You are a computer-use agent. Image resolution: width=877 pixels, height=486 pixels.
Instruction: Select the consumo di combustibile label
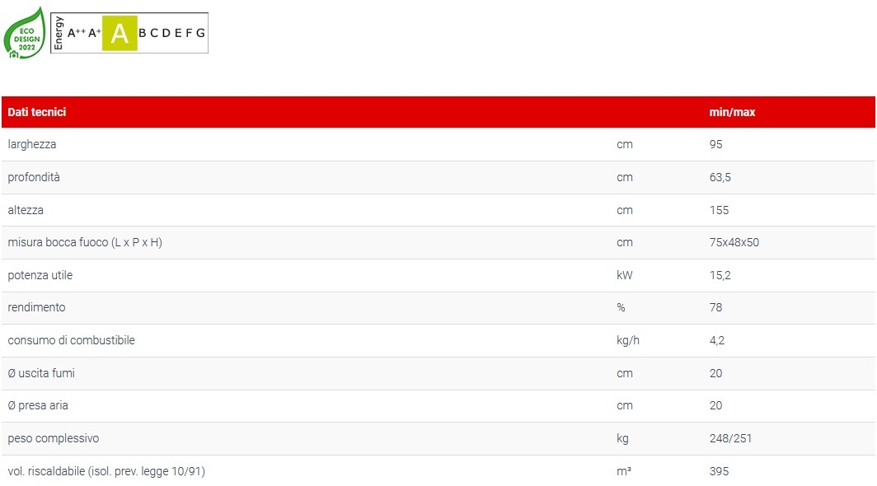tap(71, 340)
